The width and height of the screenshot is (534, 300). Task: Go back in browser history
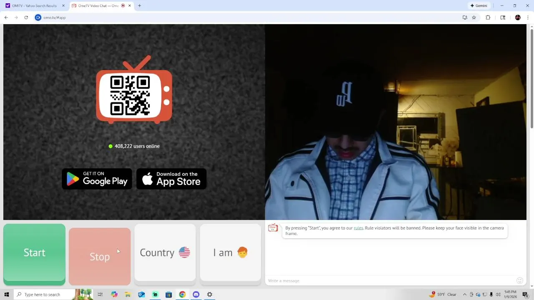tap(6, 17)
